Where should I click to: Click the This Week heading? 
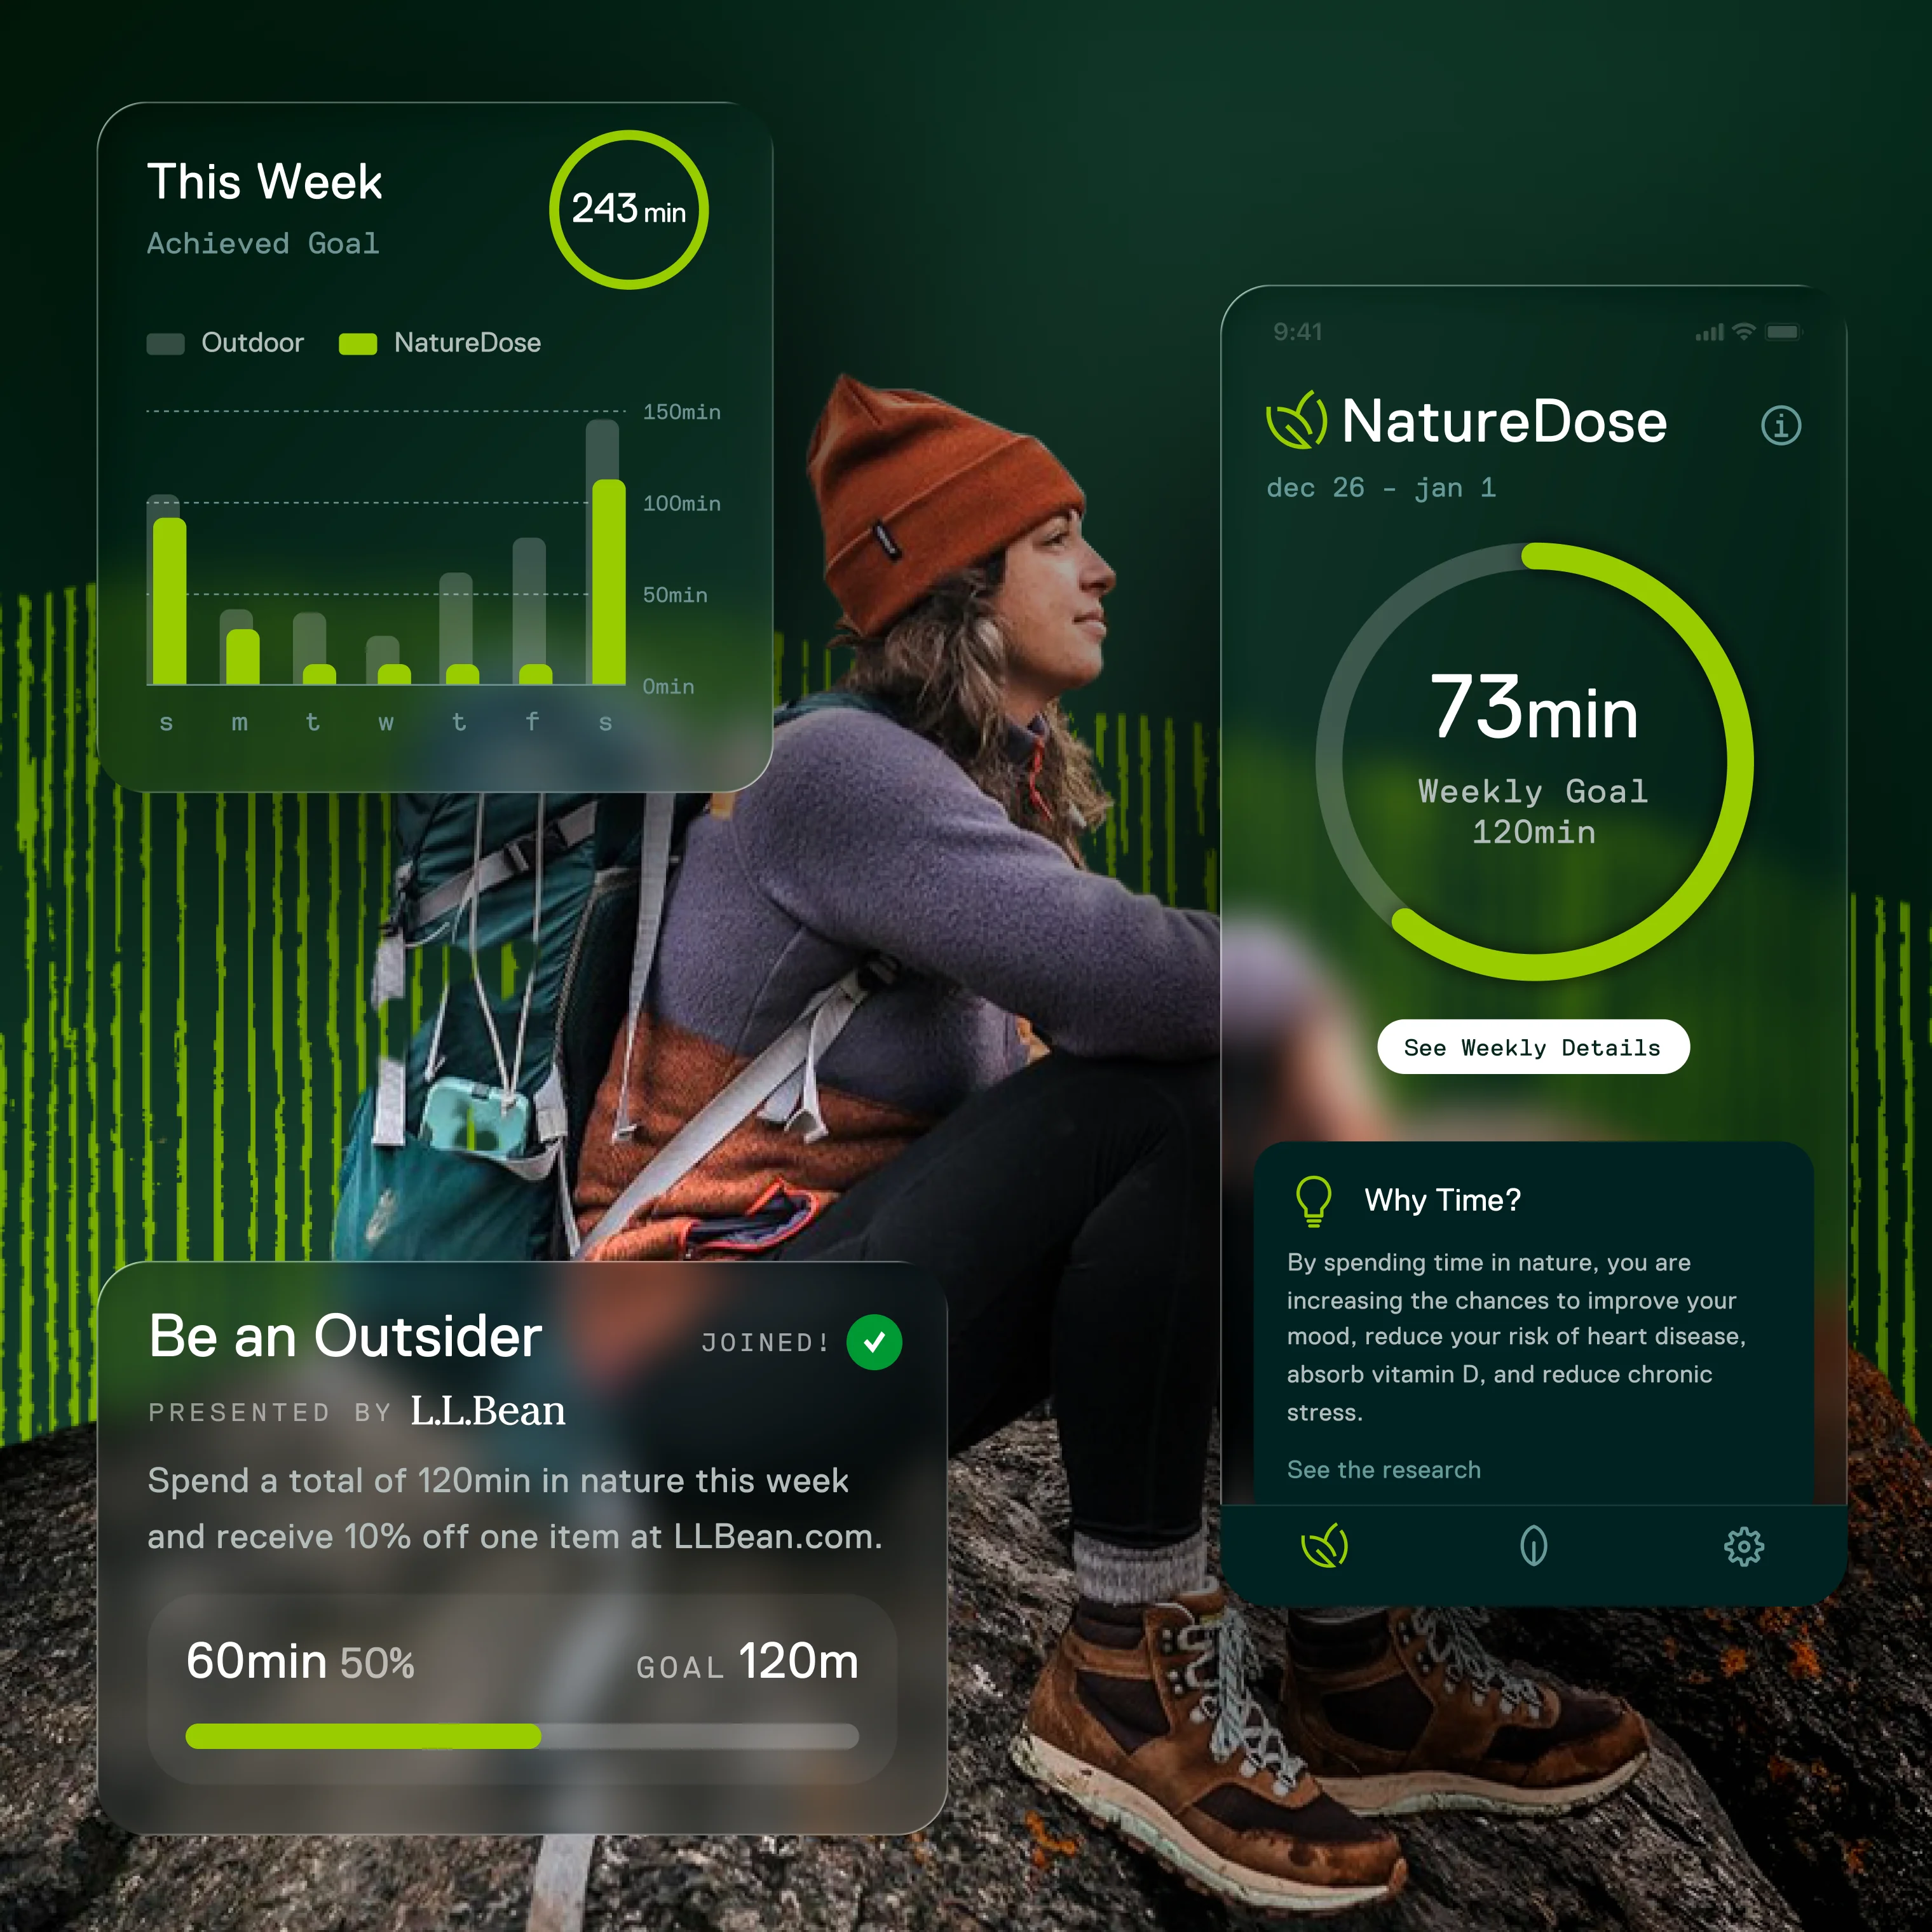[265, 182]
